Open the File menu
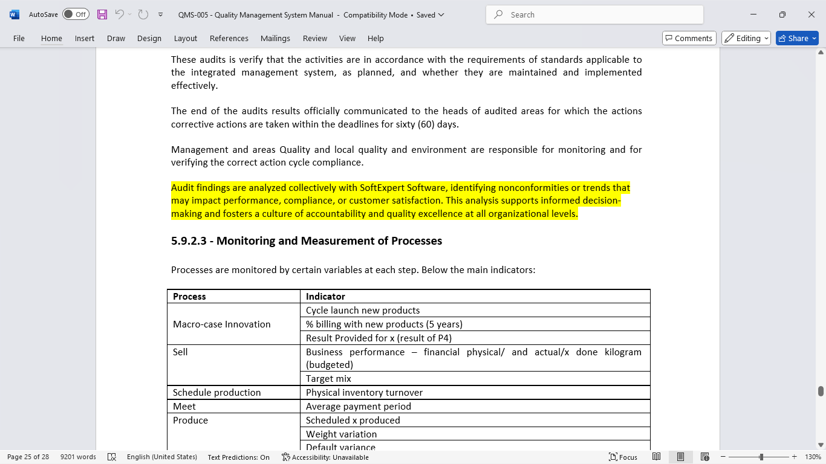Screen dimensions: 826x464 click(19, 38)
